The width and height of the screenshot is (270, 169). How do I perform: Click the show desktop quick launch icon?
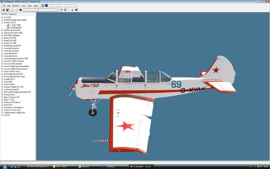pyautogui.click(x=12, y=167)
